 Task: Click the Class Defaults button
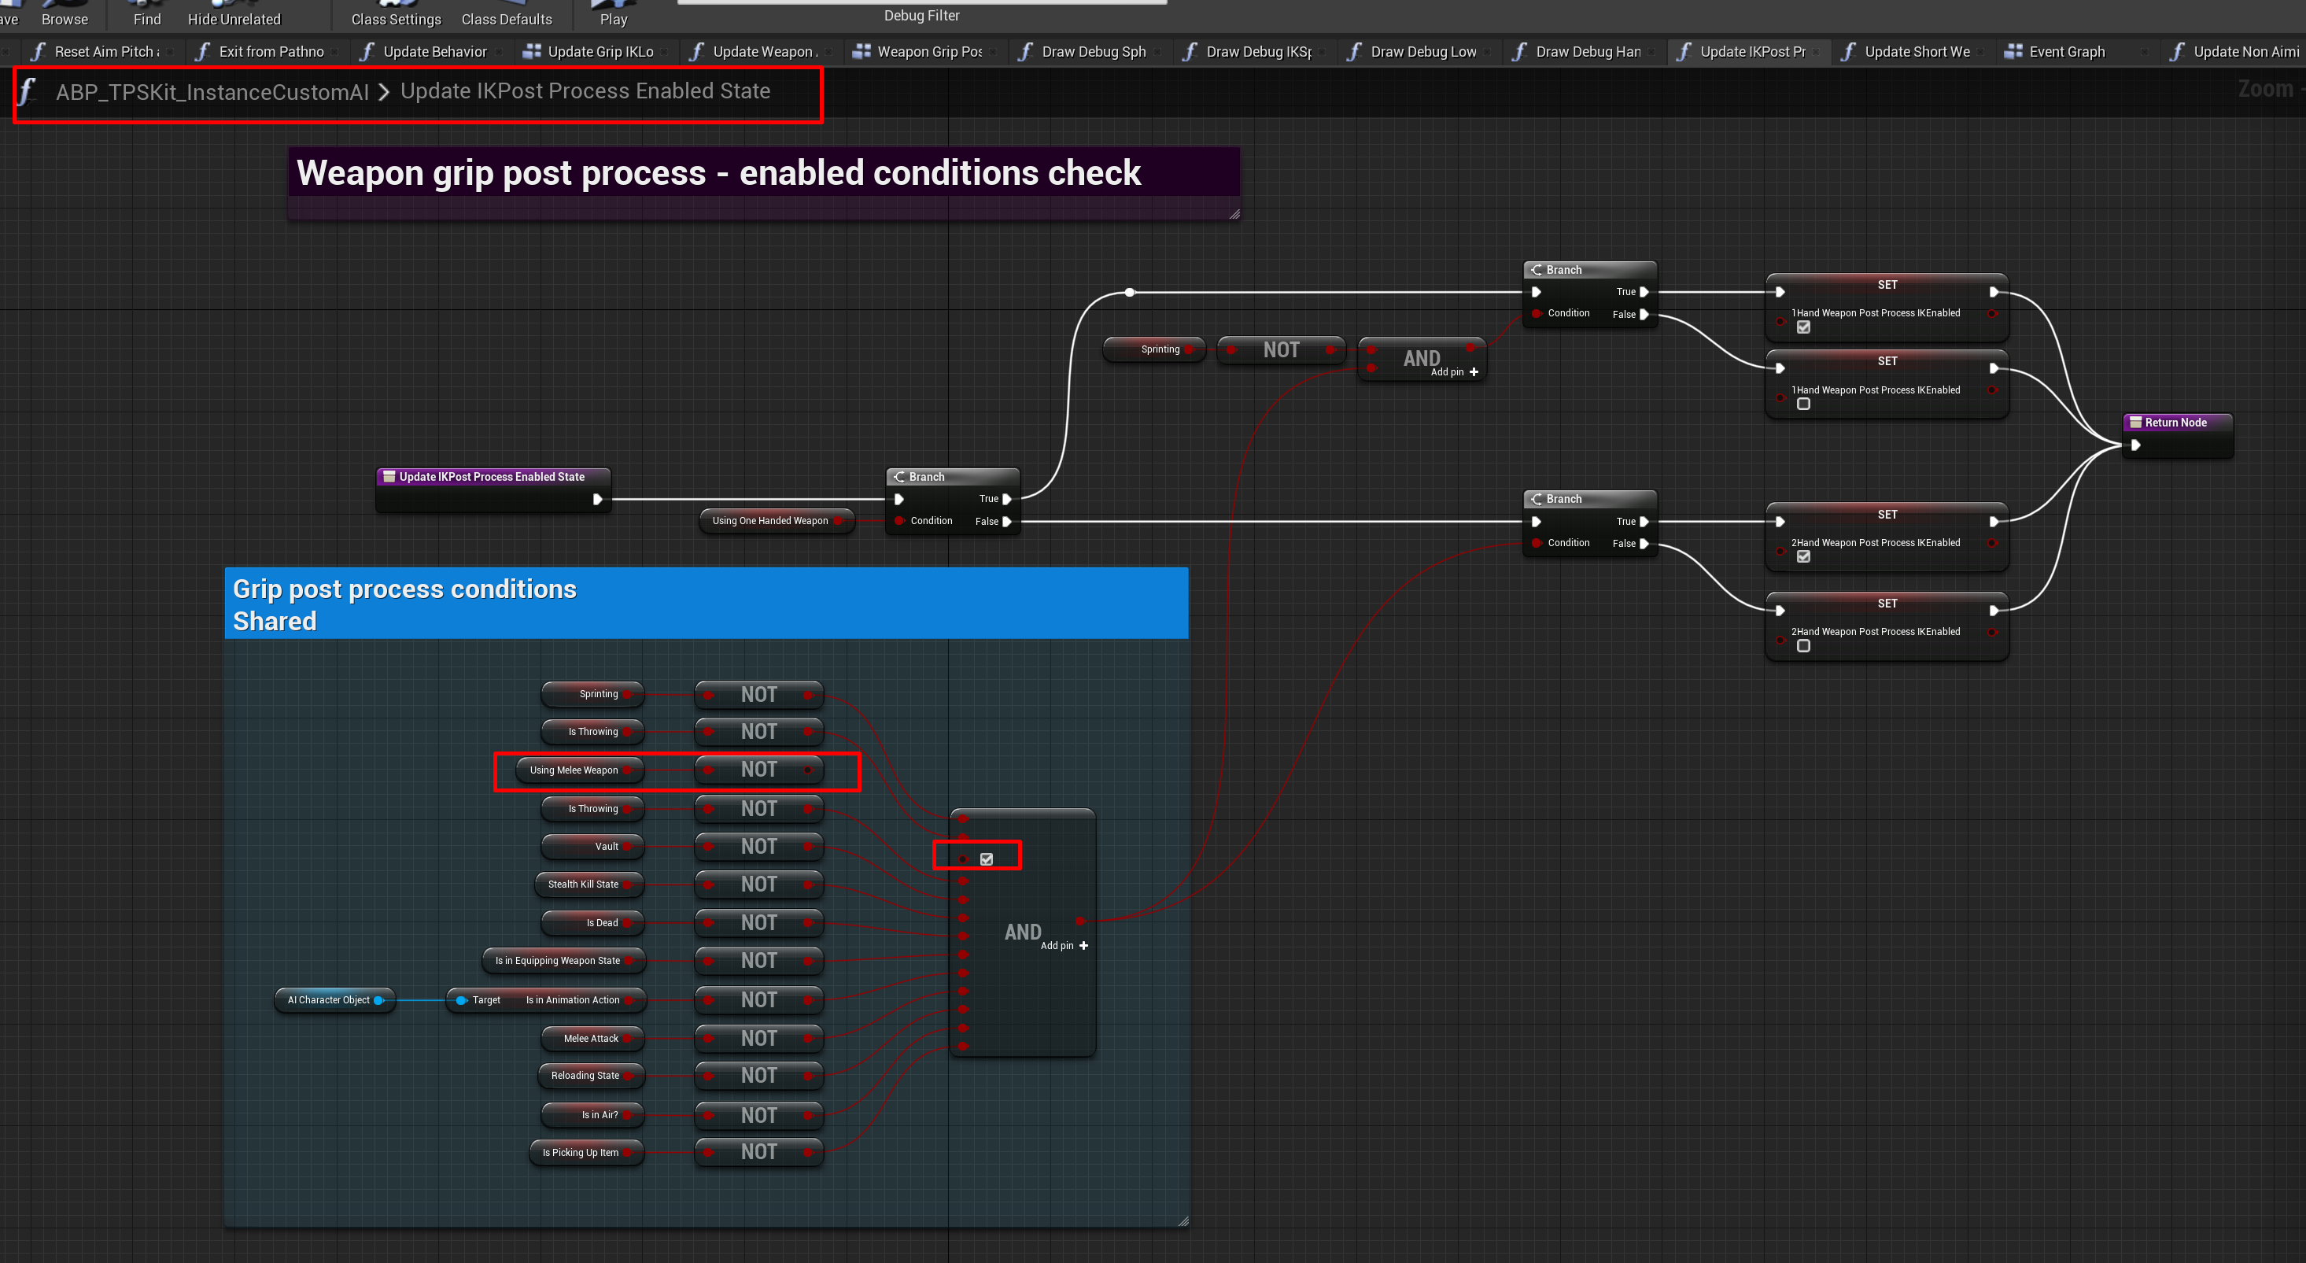506,19
